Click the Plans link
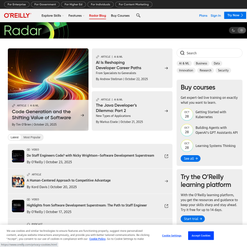The image size is (247, 247). pyautogui.click(x=203, y=16)
